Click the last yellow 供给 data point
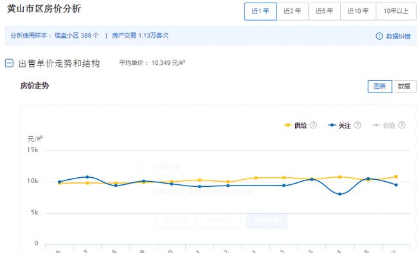 click(396, 177)
